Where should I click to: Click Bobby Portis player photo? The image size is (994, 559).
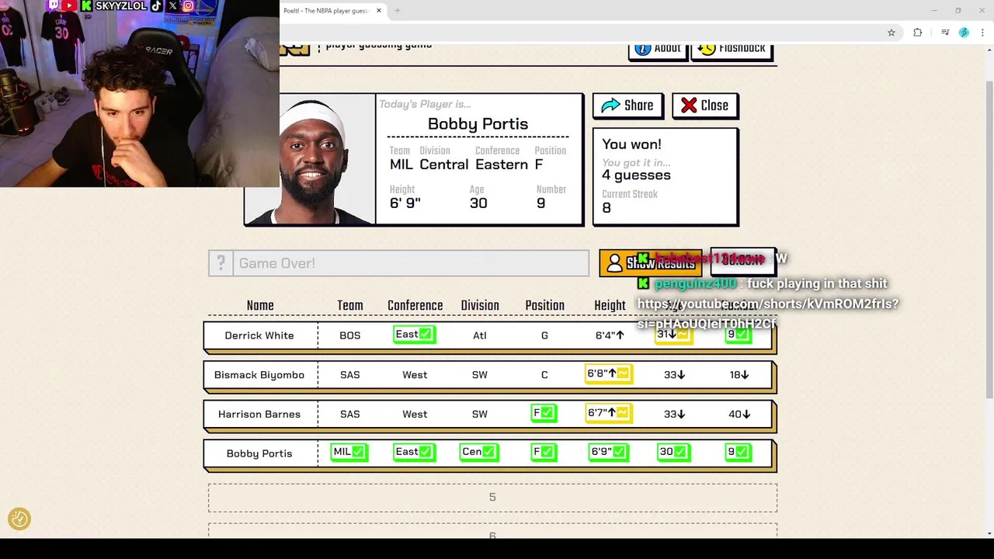(x=311, y=161)
